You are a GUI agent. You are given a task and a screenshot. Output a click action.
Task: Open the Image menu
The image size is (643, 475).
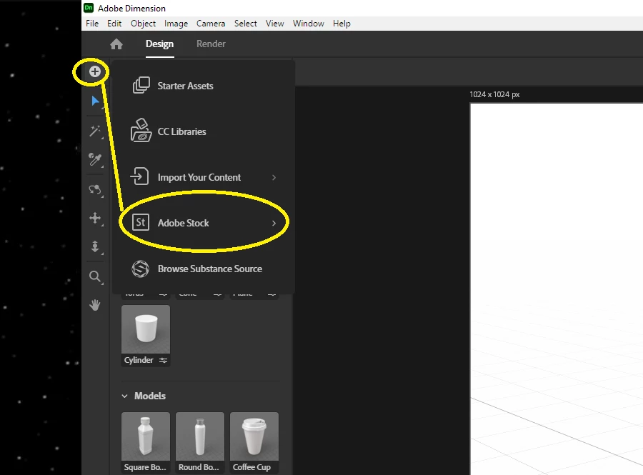point(176,24)
